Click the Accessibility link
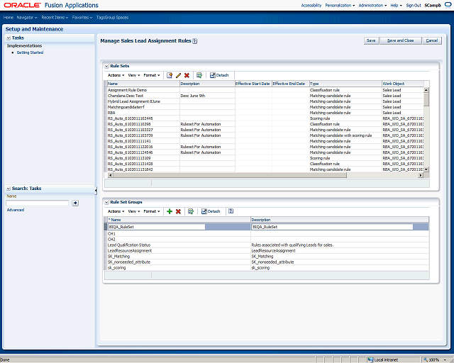The width and height of the screenshot is (454, 363). tap(311, 5)
